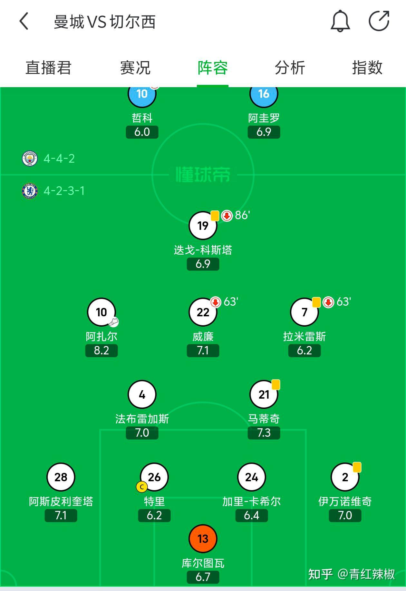The image size is (406, 591).
Task: Switch to the 直播君 tab
Action: point(48,68)
